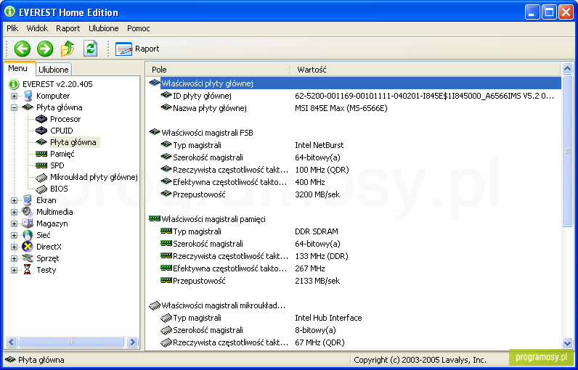Click the Multimedia speaker icon

(28, 212)
